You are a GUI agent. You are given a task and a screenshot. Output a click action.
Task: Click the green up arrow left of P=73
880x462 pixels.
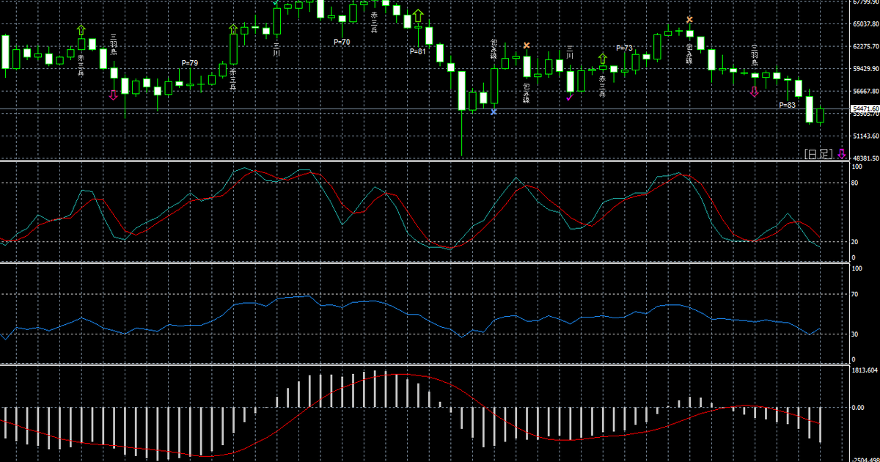pyautogui.click(x=603, y=58)
